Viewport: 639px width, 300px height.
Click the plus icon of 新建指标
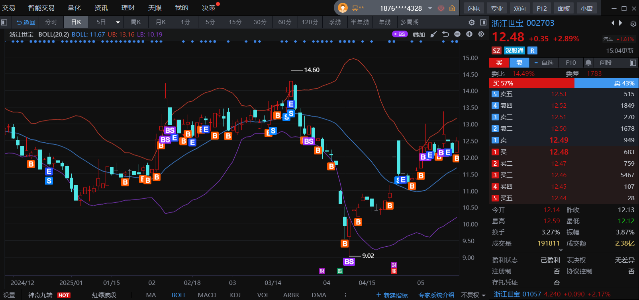click(x=378, y=295)
